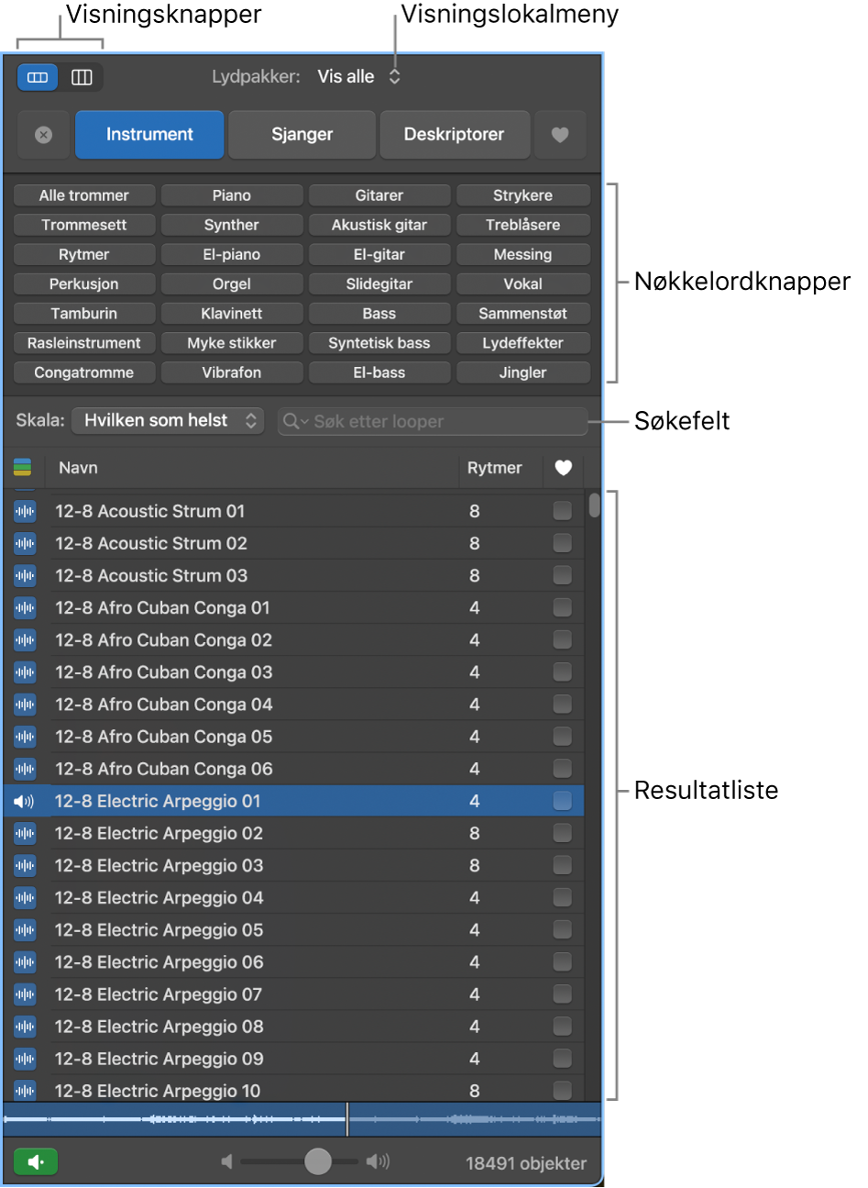Sort loops by the Rytmer column
The image size is (868, 1188).
tap(495, 468)
